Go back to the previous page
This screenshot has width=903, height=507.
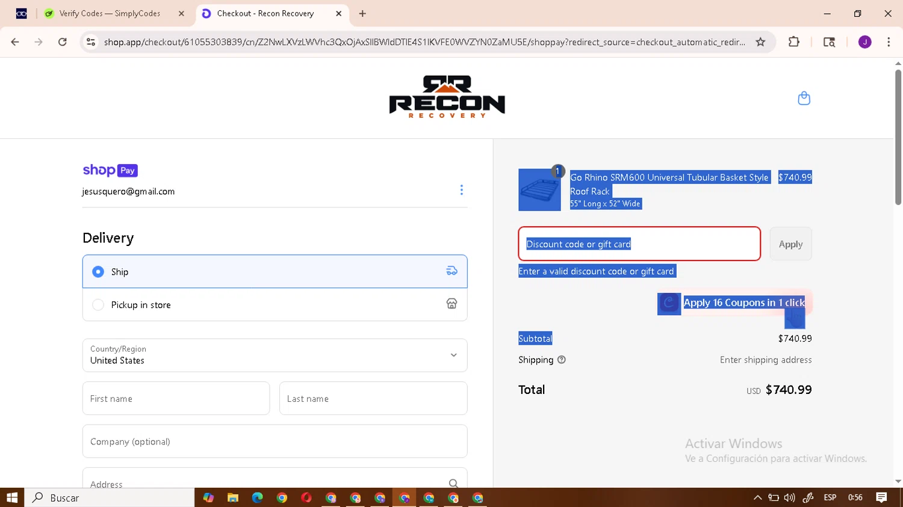point(15,42)
